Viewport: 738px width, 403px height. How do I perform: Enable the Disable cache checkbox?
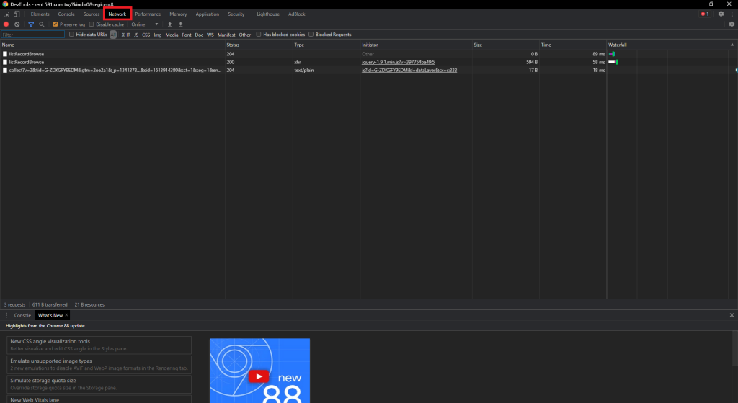pos(92,24)
